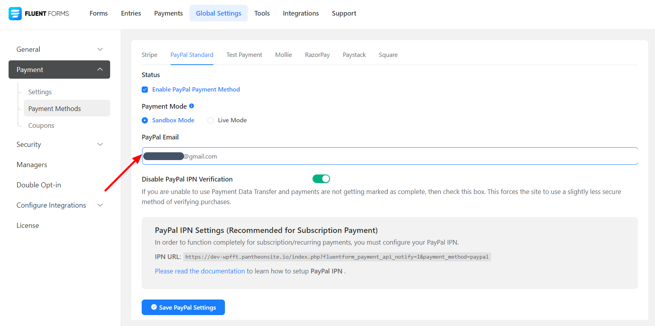This screenshot has height=326, width=655.
Task: Expand Configure Integrations section
Action: 59,205
